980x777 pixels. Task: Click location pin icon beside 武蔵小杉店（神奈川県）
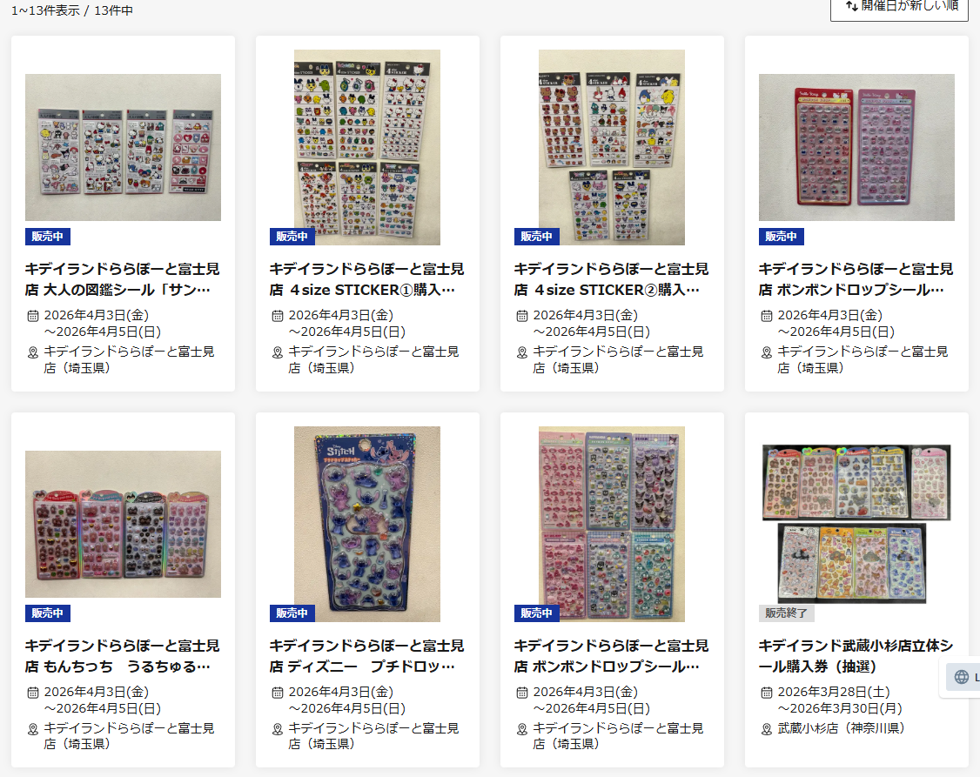(766, 729)
